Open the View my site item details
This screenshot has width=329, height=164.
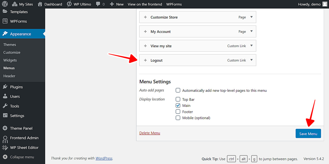click(x=251, y=46)
